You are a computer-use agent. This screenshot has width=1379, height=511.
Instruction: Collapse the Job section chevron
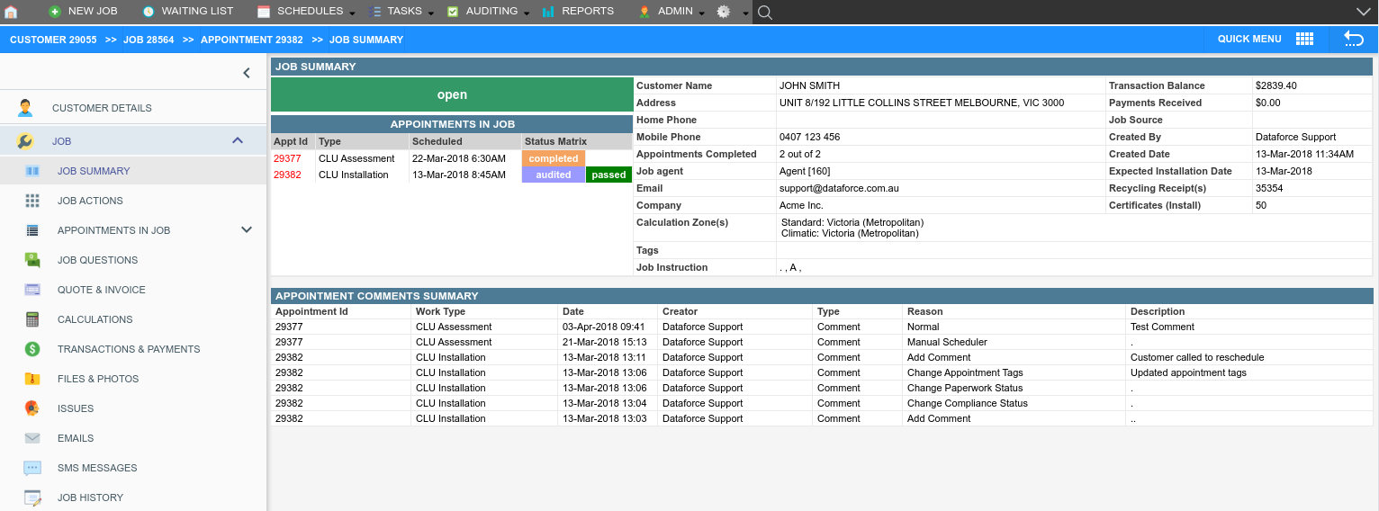pyautogui.click(x=238, y=140)
